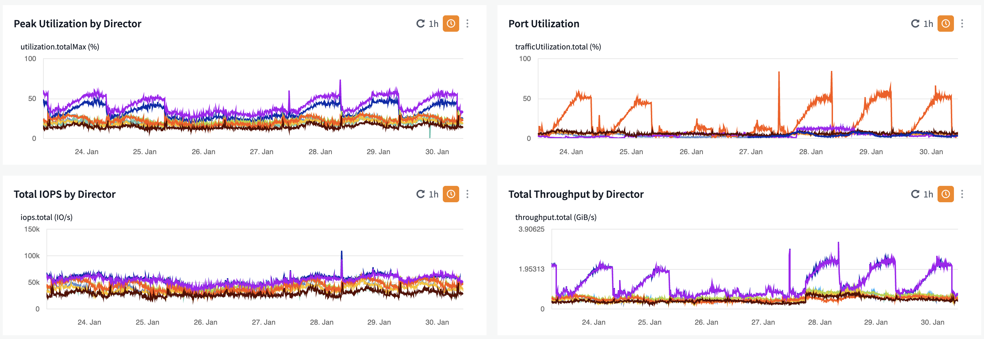Click the Port Utilization panel title
The width and height of the screenshot is (984, 339).
544,24
